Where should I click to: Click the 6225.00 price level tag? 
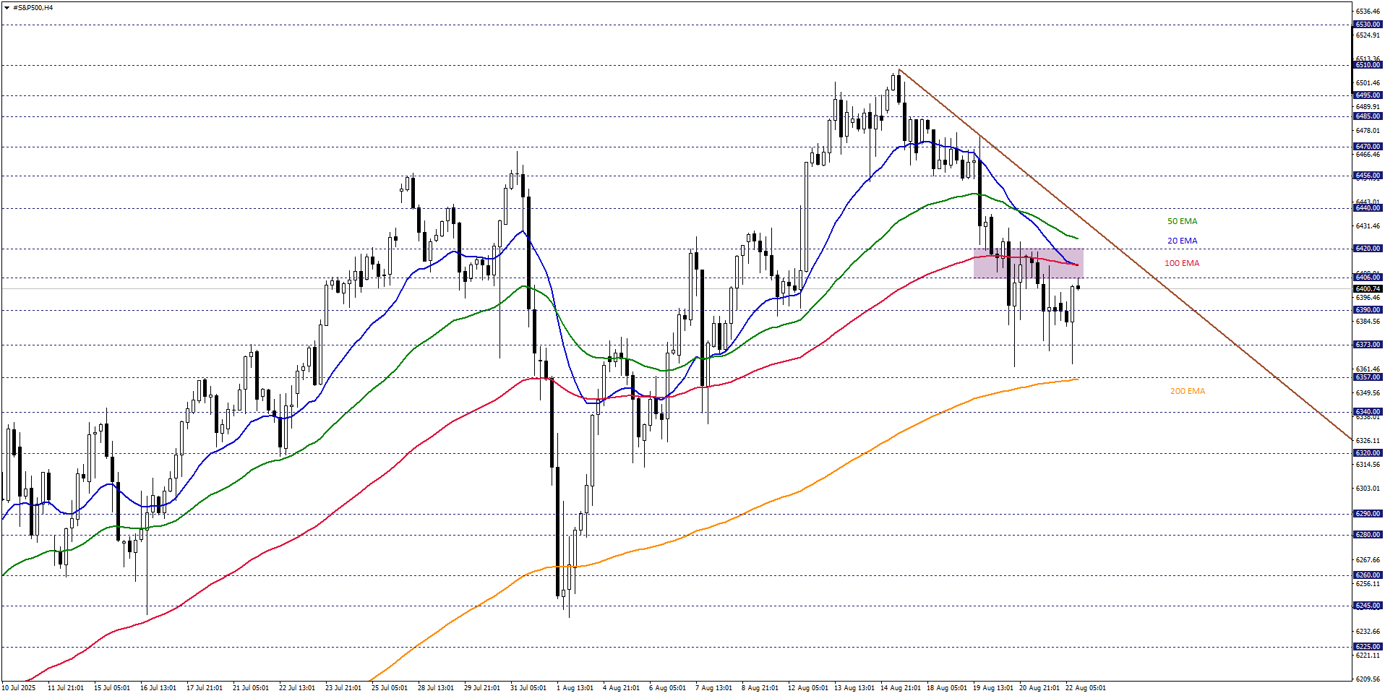pyautogui.click(x=1368, y=647)
